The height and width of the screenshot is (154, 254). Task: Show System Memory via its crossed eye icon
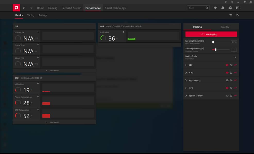227,95
